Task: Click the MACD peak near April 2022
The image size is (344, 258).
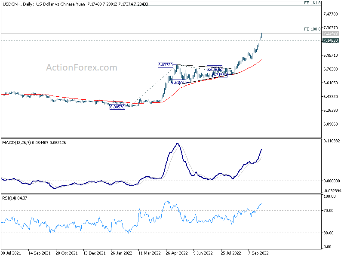Action: pyautogui.click(x=178, y=144)
